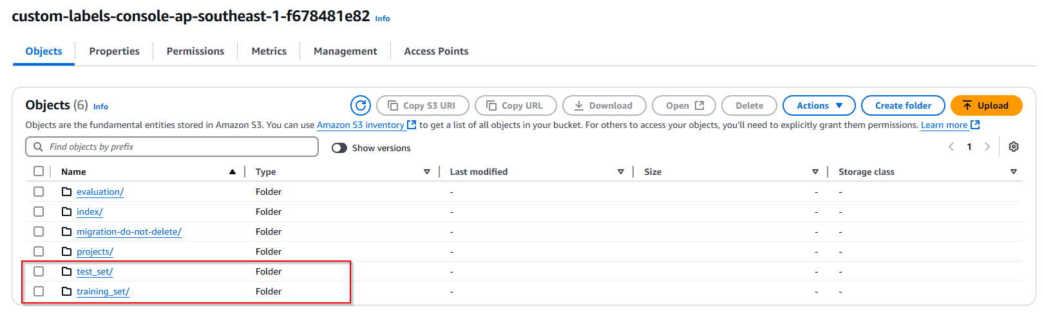Click the test_set/ folder icon
1044x317 pixels.
pos(66,271)
